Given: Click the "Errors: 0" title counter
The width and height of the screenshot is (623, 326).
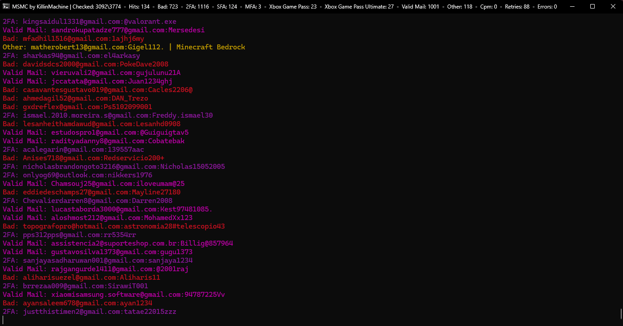Looking at the screenshot, I should (546, 7).
